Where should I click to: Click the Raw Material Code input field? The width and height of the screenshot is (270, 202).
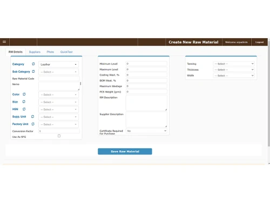click(59, 79)
